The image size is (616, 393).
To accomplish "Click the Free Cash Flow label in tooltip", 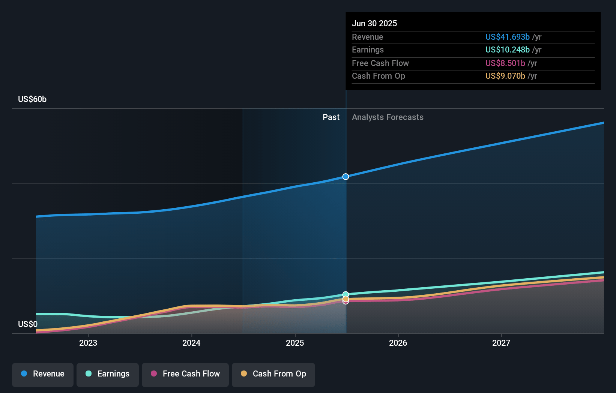I will (x=380, y=63).
